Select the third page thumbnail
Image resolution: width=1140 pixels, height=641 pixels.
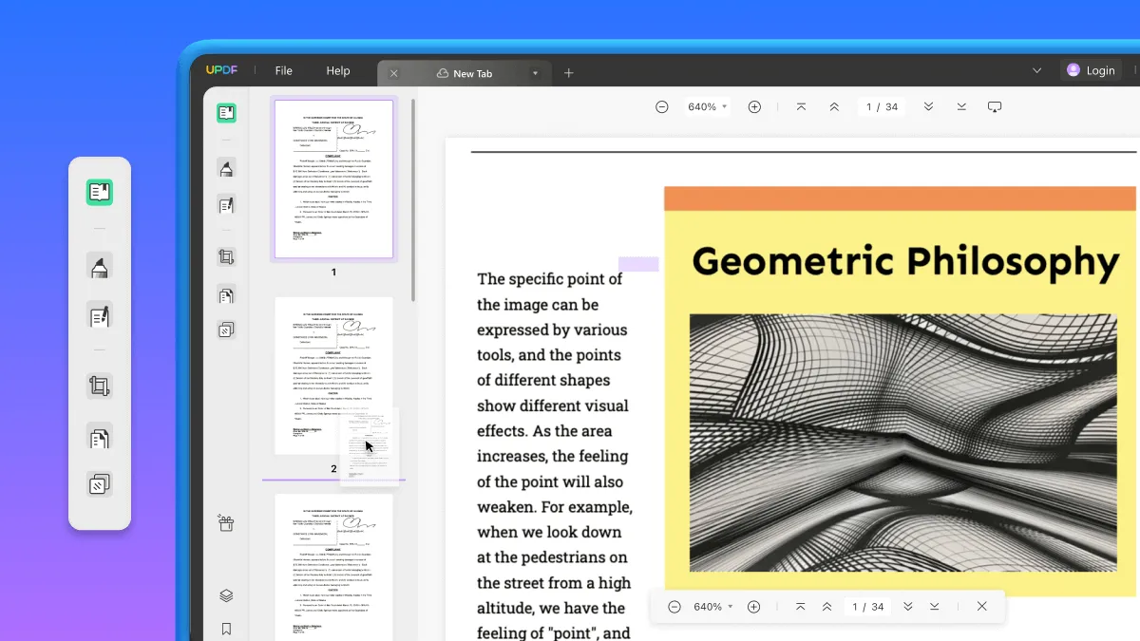click(x=333, y=567)
